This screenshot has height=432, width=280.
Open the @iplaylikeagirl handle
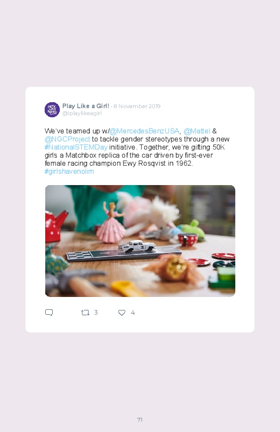tap(82, 113)
